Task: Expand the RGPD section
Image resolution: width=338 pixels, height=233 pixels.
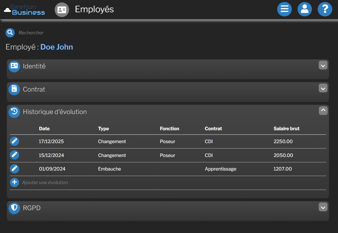Action: [323, 207]
